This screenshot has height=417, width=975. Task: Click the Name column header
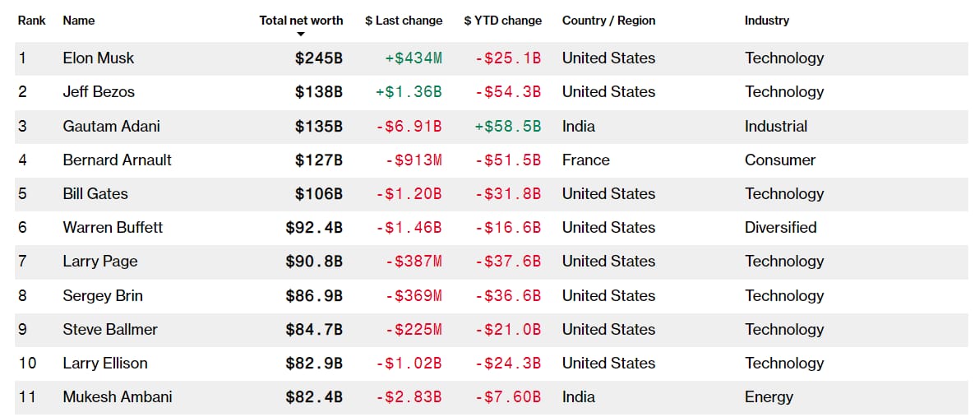click(x=79, y=21)
